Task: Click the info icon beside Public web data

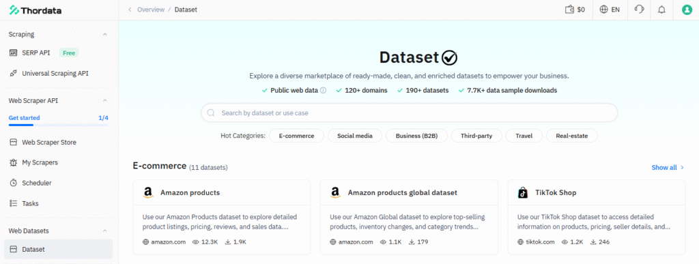Action: point(323,90)
